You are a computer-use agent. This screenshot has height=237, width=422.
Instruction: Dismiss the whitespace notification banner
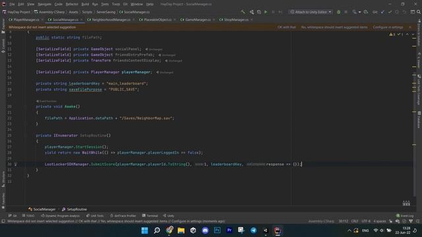tap(410, 27)
